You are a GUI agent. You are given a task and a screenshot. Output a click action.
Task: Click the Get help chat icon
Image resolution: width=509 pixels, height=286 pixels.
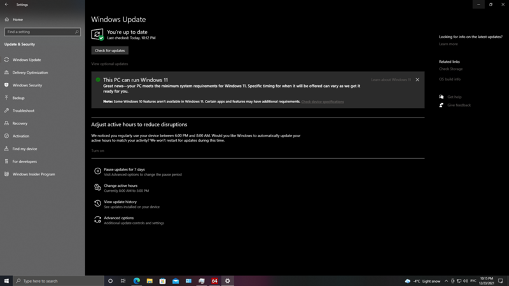coord(441,97)
